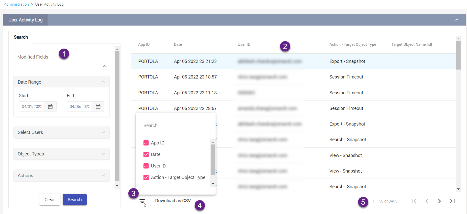Sort by the User ID column header
467x214 pixels.
(x=244, y=44)
